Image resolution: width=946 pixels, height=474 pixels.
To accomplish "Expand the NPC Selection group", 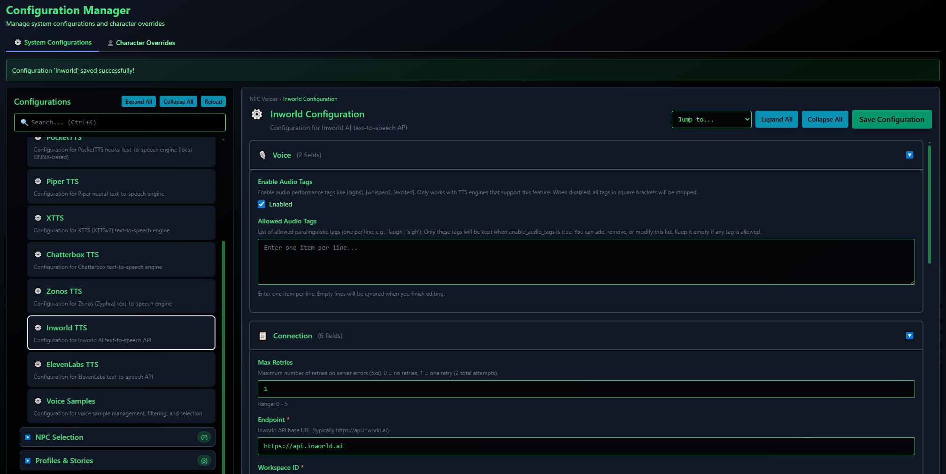I will pos(28,437).
